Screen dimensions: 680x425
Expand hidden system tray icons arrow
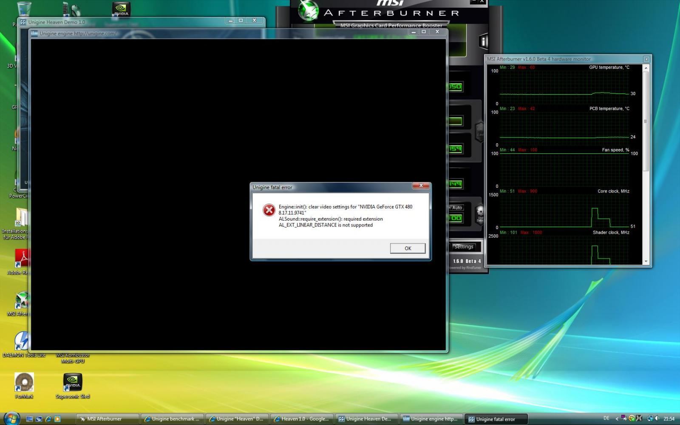(617, 419)
